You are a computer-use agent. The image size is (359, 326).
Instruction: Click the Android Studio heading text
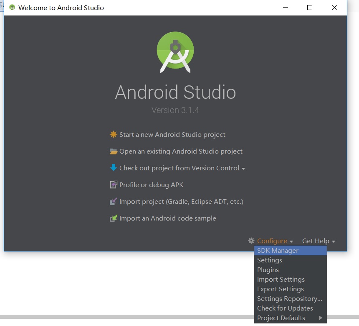pyautogui.click(x=175, y=92)
